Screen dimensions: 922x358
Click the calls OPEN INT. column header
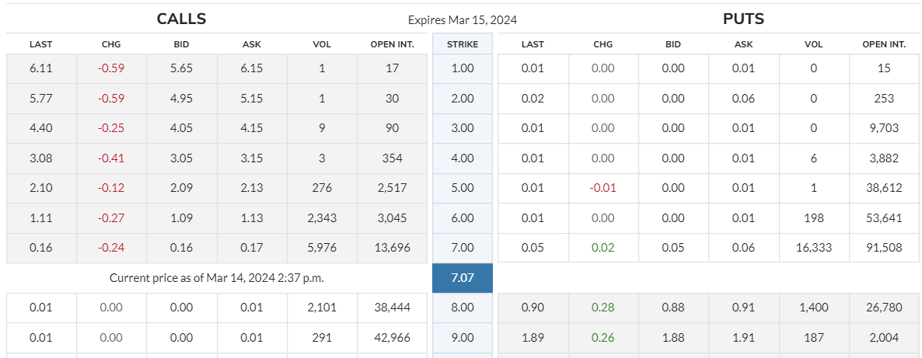coord(392,44)
